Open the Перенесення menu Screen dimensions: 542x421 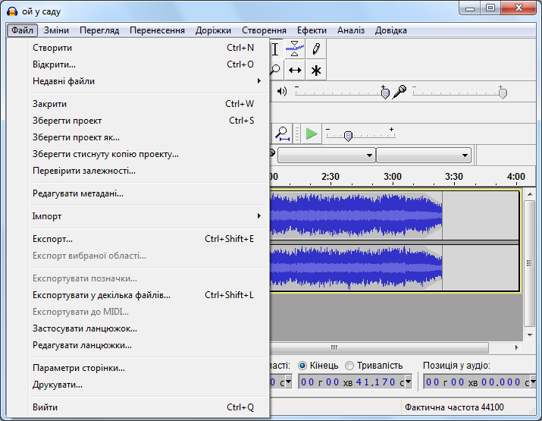point(157,30)
